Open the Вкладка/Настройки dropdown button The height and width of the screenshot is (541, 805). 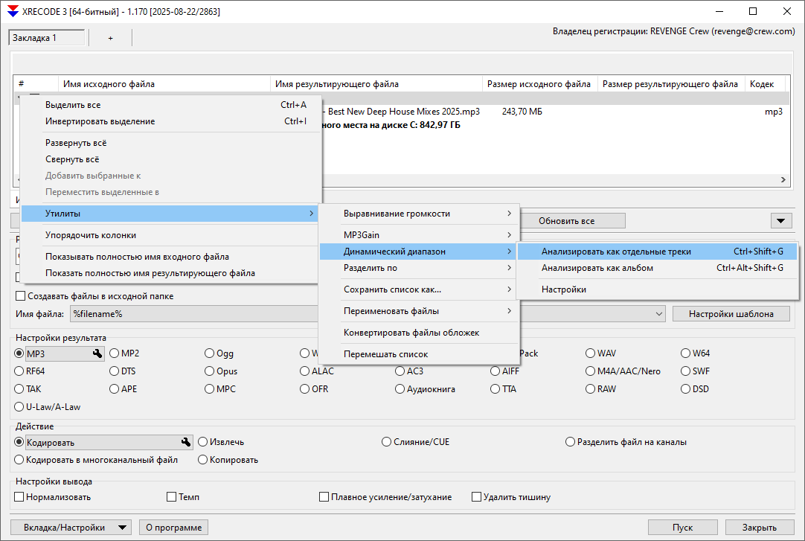[x=71, y=528]
